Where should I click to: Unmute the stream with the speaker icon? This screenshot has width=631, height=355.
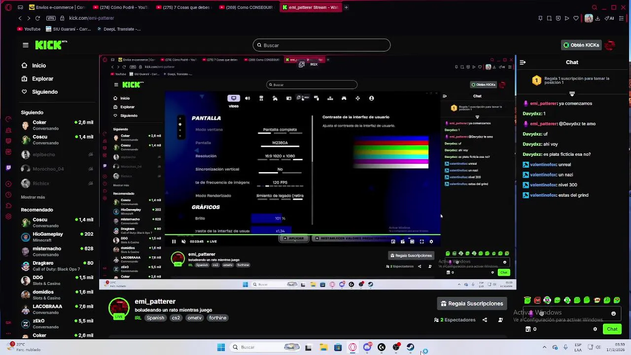(183, 242)
